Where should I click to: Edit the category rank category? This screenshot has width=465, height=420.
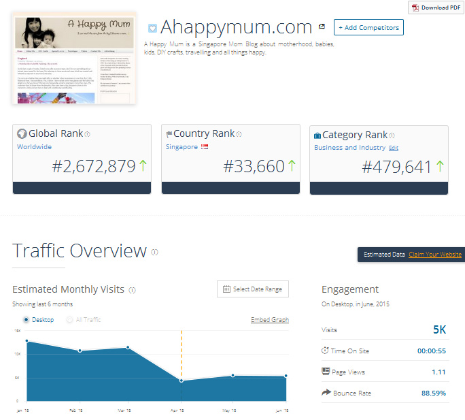pos(394,148)
